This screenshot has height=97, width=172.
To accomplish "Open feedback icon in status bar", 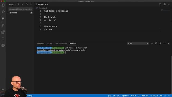I will (x=165, y=96).
